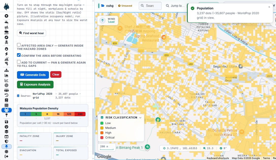Image resolution: width=276 pixels, height=160 pixels.
Task: Collapse the Risk Classification legend
Action: tap(140, 118)
